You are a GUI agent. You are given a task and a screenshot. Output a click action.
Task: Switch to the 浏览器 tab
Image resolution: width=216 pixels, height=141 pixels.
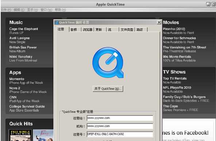[x=88, y=30]
